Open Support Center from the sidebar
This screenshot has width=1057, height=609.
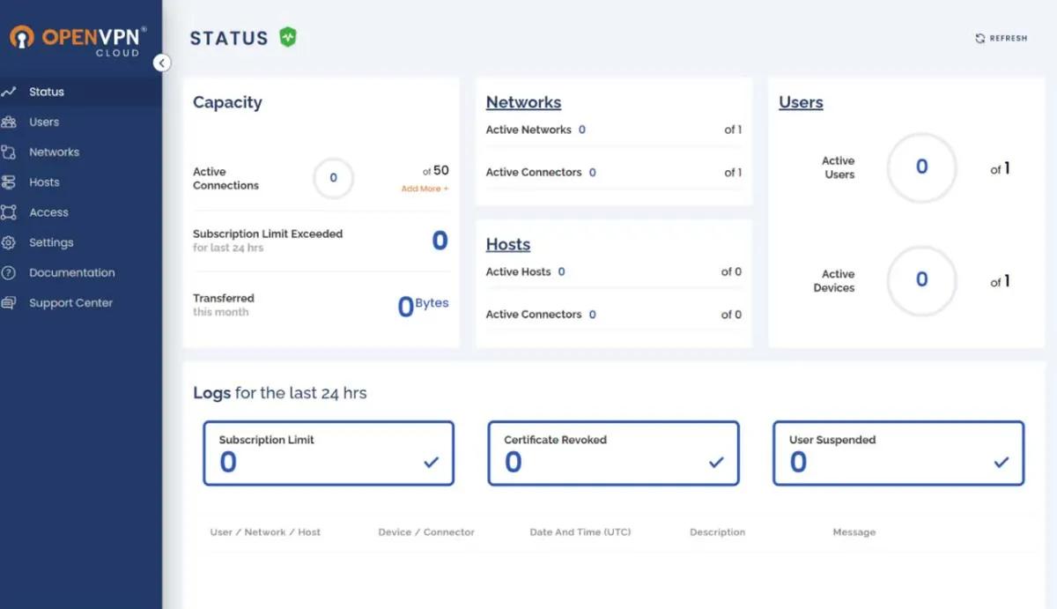tap(81, 302)
